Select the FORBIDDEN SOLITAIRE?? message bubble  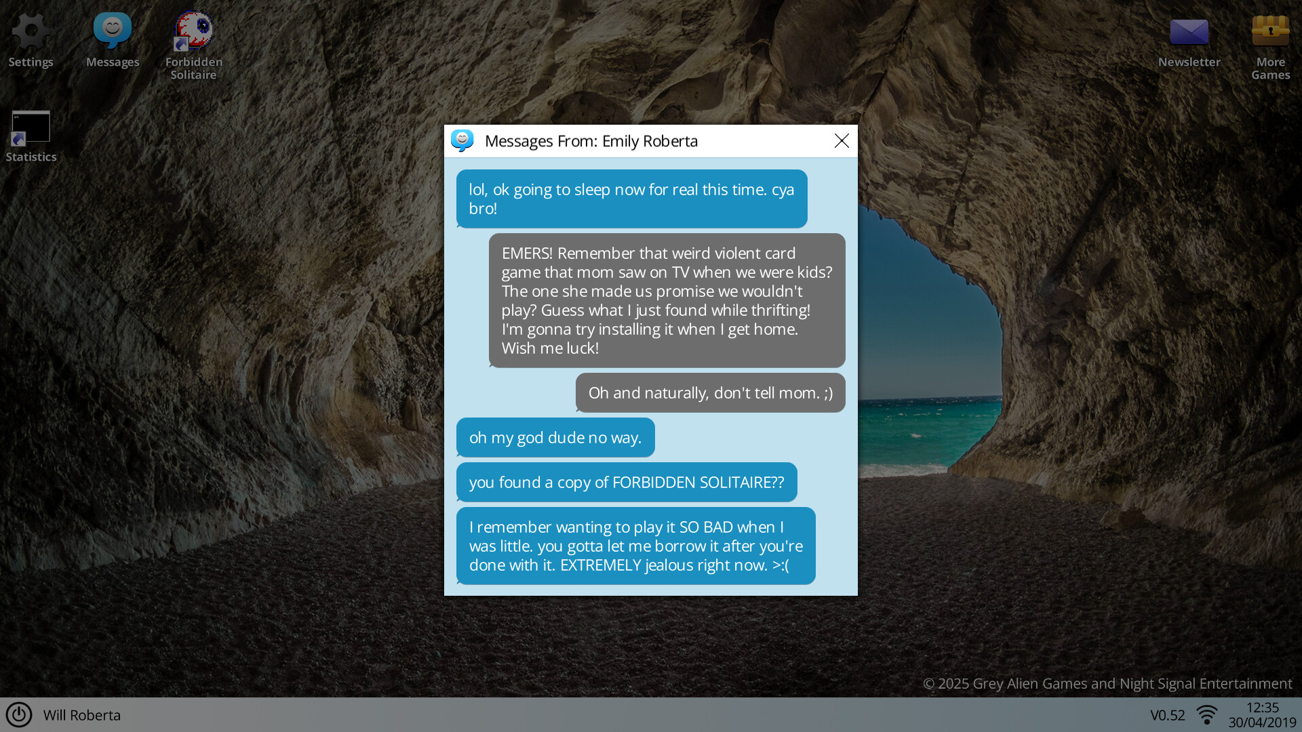point(626,482)
